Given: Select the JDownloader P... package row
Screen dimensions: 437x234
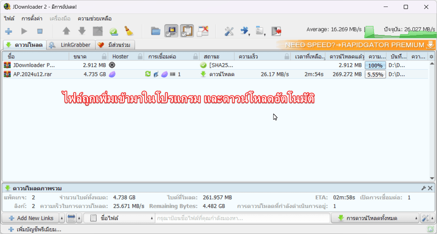Looking at the screenshot, I should [215, 65].
